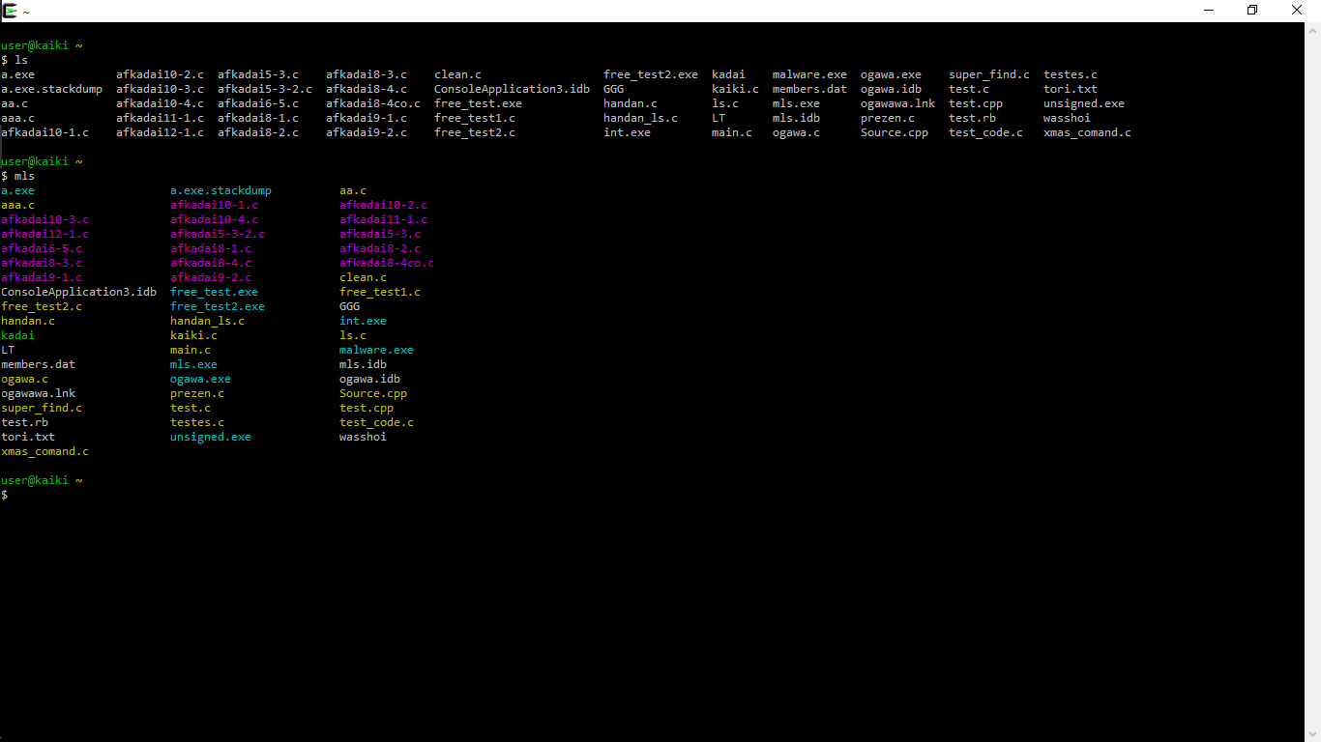Click cyan mls.exe in mls listing
Screen dimensions: 1321x742
point(193,364)
